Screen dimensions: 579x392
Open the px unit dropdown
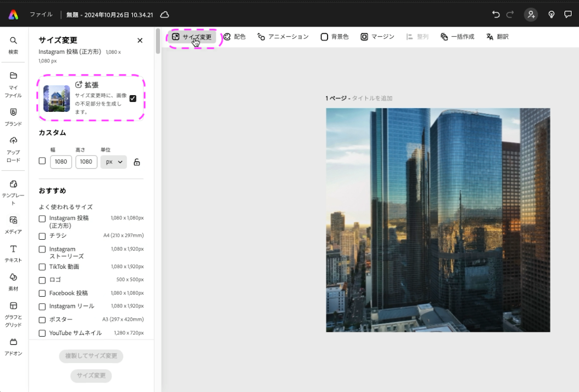(113, 162)
